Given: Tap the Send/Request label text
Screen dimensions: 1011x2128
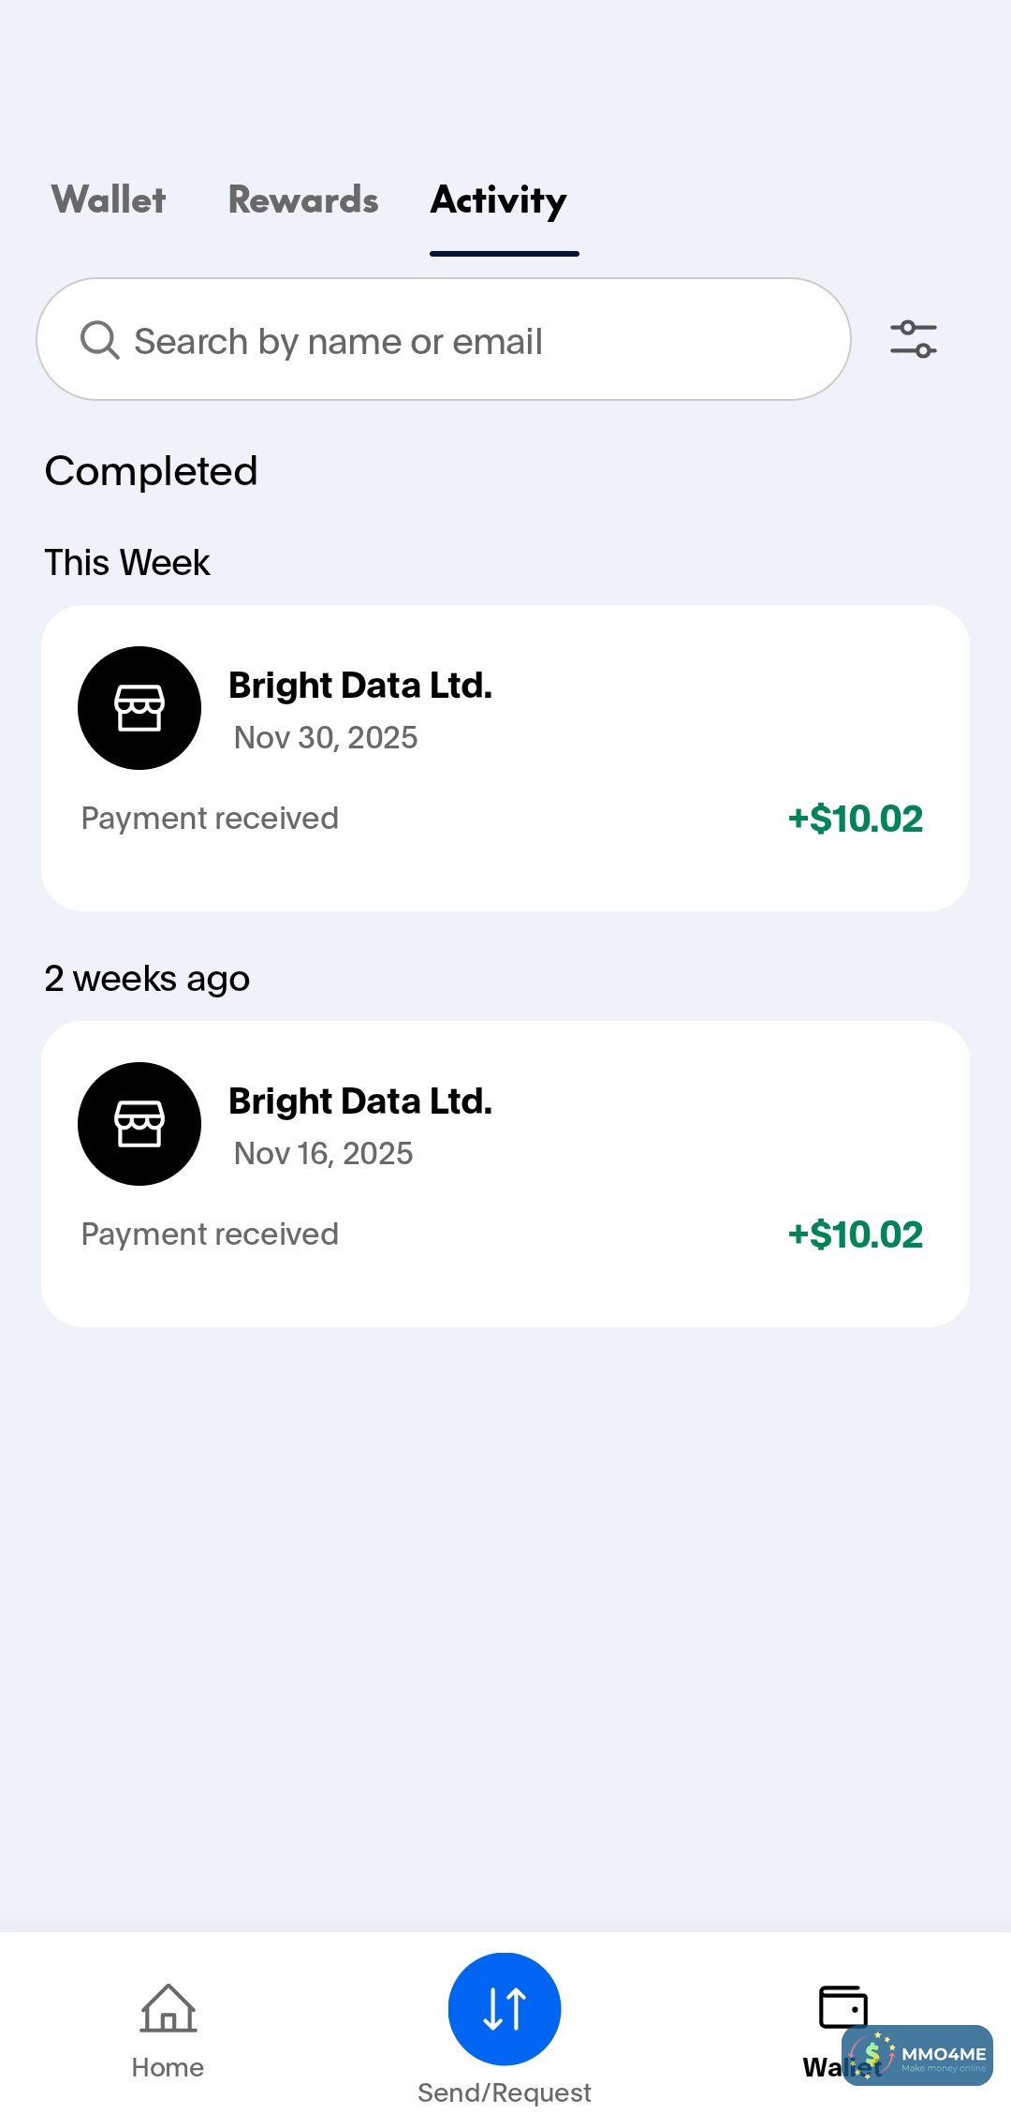Looking at the screenshot, I should tap(505, 2092).
